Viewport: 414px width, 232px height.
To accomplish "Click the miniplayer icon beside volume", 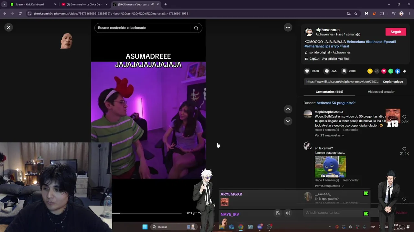I will coord(278,213).
